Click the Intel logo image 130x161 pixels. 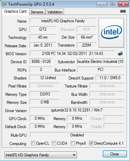click(111, 33)
